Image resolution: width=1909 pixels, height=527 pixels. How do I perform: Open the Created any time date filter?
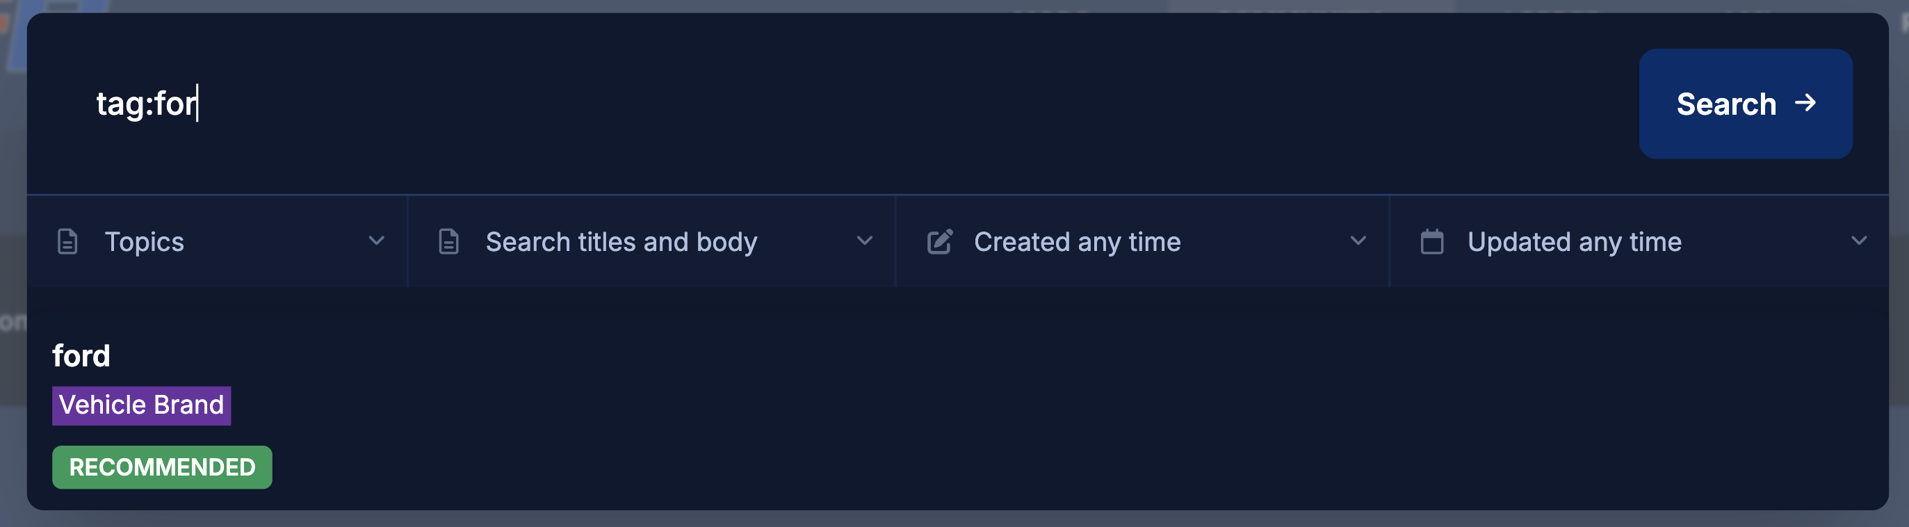[1077, 242]
